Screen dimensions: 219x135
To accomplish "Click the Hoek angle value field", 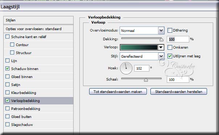I will (x=142, y=68).
